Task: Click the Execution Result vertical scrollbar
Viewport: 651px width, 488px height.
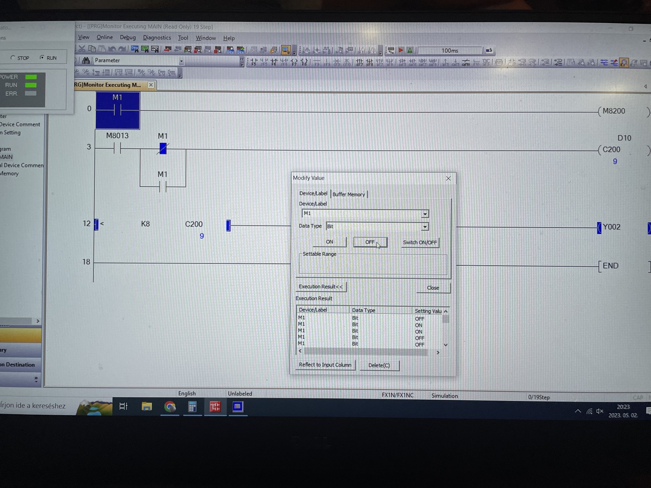Action: [446, 328]
